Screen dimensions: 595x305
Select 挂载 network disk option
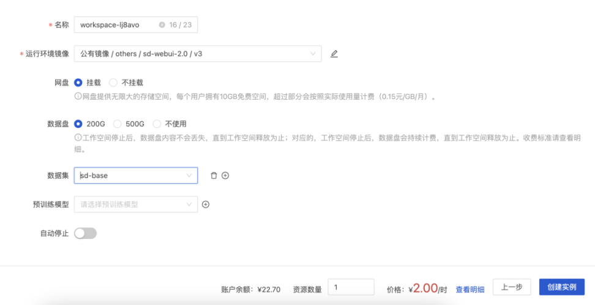pos(78,83)
